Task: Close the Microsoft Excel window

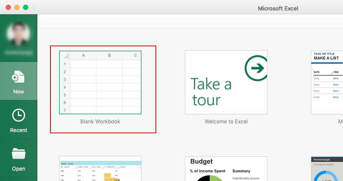Action: click(x=8, y=7)
